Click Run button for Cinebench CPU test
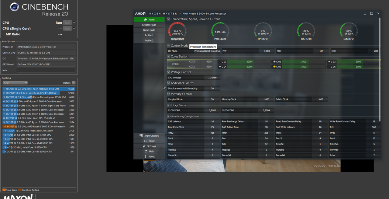 click(67, 23)
